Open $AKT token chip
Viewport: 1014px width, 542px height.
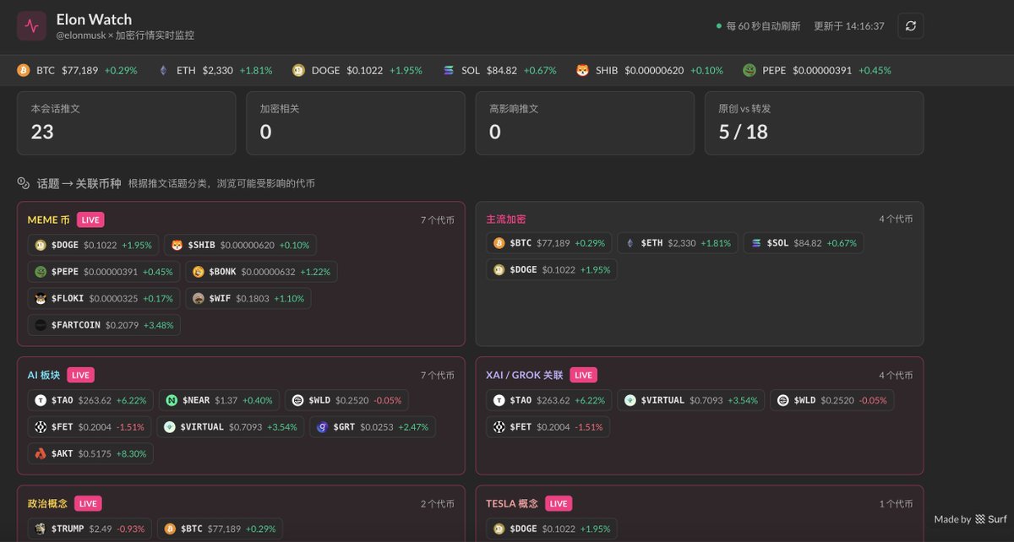click(x=90, y=453)
